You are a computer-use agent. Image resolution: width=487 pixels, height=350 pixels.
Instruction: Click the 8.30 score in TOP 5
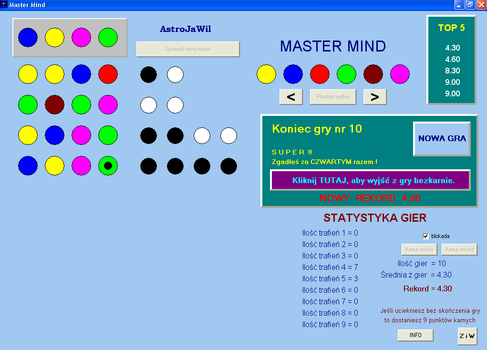point(453,71)
